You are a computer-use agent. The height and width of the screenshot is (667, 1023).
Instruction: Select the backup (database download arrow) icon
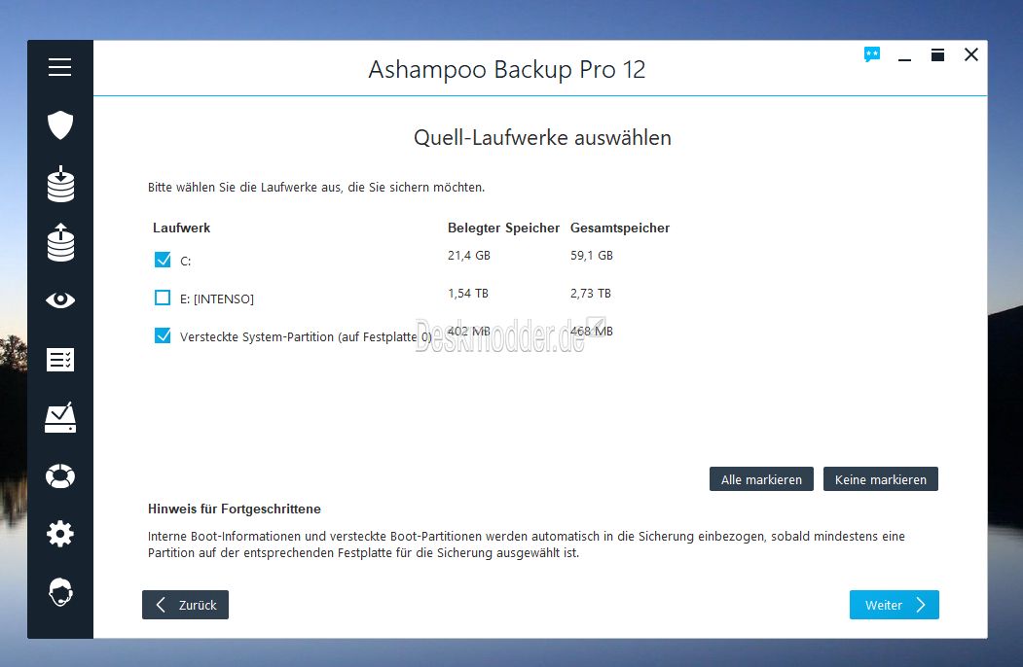click(x=60, y=184)
